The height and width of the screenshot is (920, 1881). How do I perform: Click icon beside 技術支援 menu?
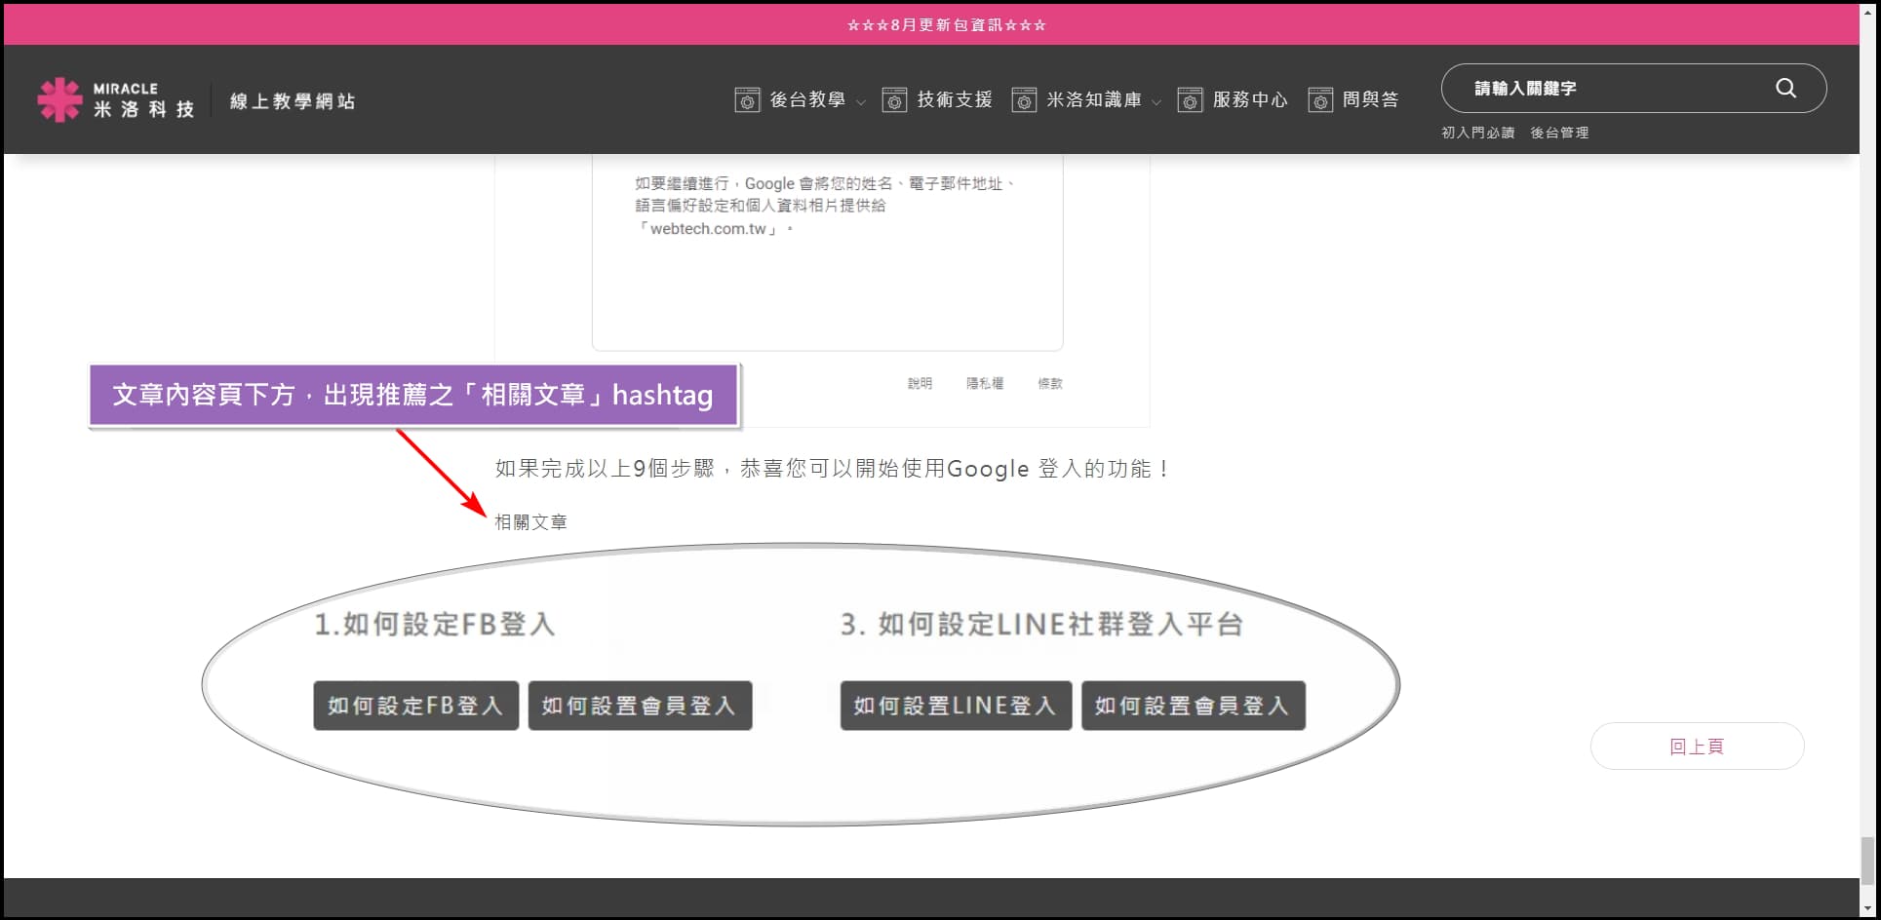(x=894, y=99)
